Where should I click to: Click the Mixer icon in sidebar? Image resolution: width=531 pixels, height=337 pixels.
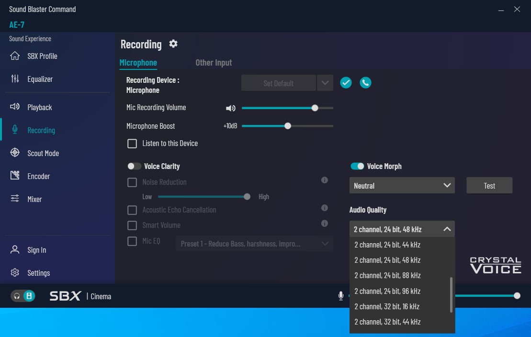coord(15,199)
